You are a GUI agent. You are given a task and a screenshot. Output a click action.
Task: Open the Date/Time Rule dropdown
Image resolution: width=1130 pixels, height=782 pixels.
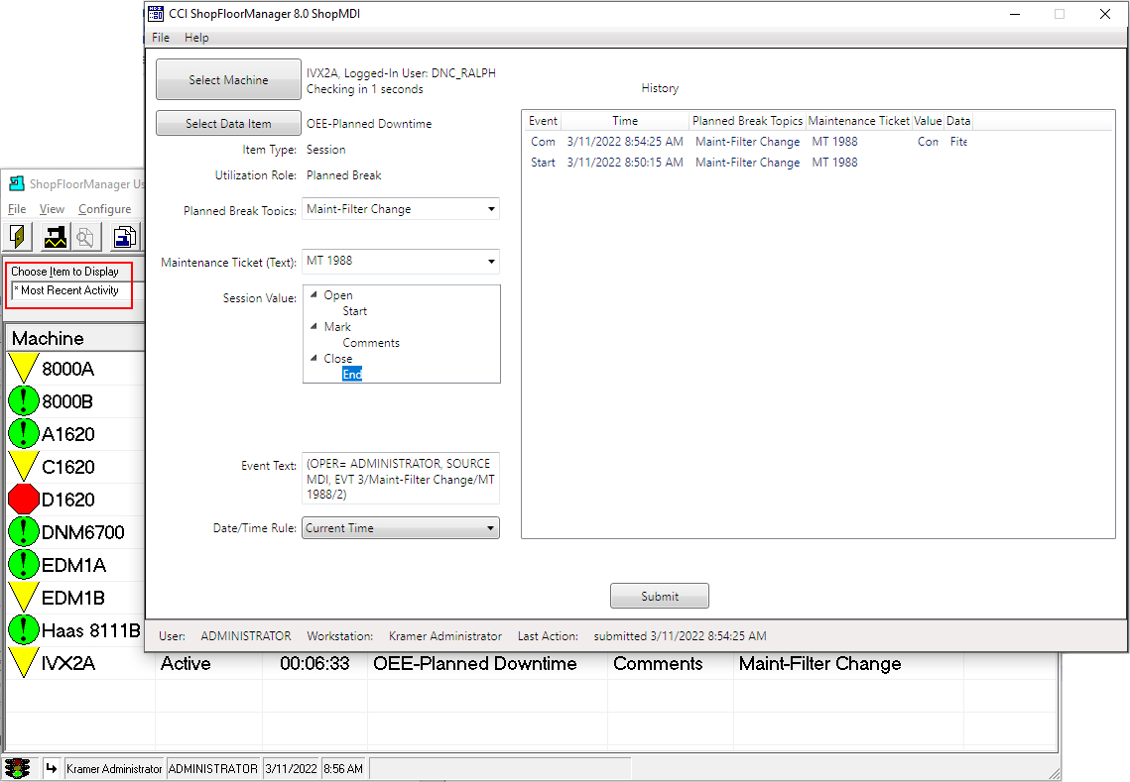[491, 528]
